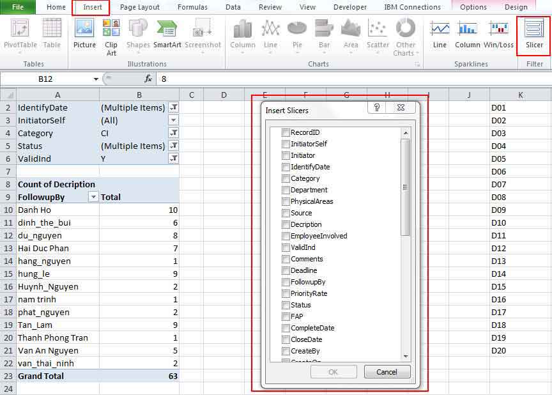552x395 pixels.
Task: Open the Status filter dropdown in B5
Action: (x=174, y=146)
